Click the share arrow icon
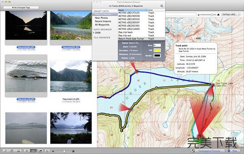 tap(40, 151)
